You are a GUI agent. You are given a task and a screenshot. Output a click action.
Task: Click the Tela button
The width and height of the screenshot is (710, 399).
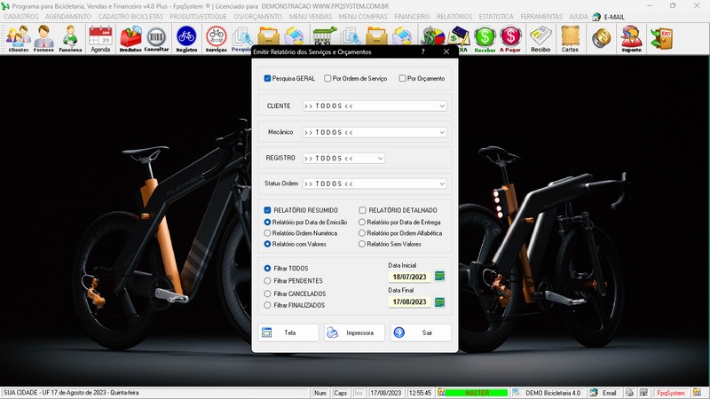(x=288, y=332)
